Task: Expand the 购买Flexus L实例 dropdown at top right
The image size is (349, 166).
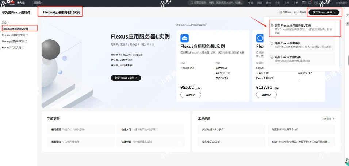Action: click(323, 12)
